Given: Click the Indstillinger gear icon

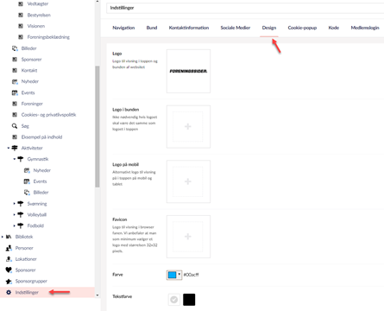Looking at the screenshot, I should 9,292.
